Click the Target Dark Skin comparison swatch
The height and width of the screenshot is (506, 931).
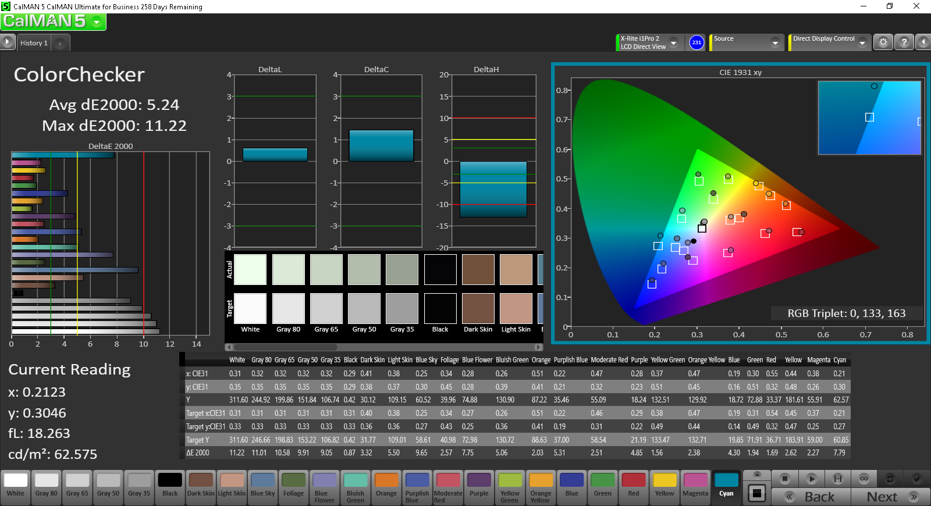[x=478, y=308]
